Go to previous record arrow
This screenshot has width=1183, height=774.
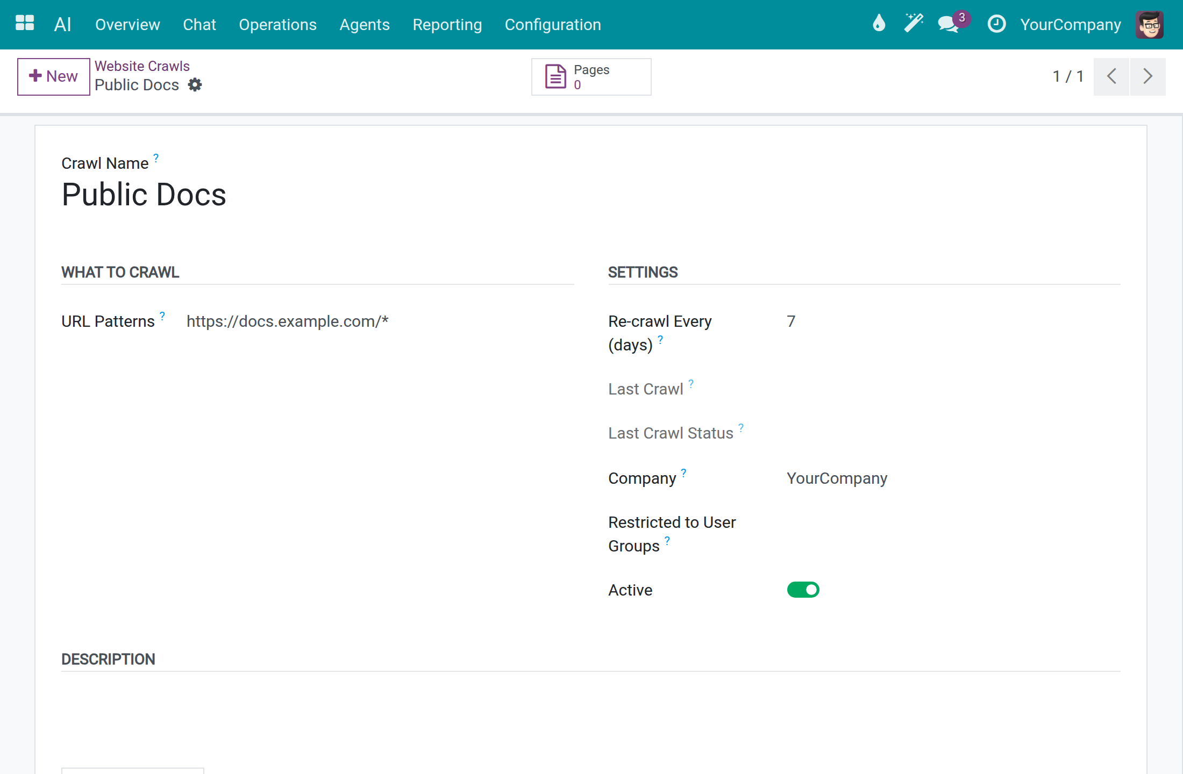point(1111,77)
